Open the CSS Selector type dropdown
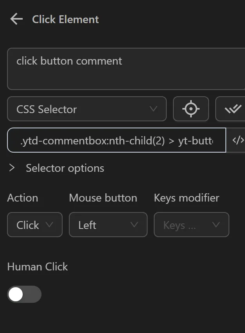The width and height of the screenshot is (245, 333). [86, 109]
